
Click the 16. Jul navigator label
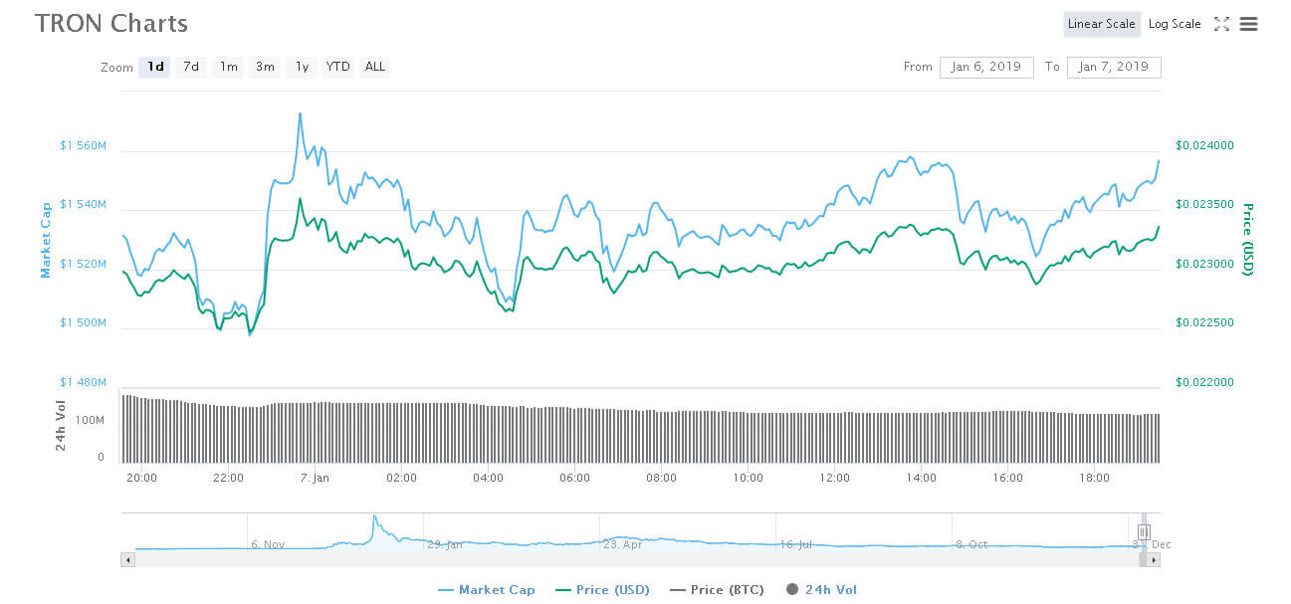(796, 544)
